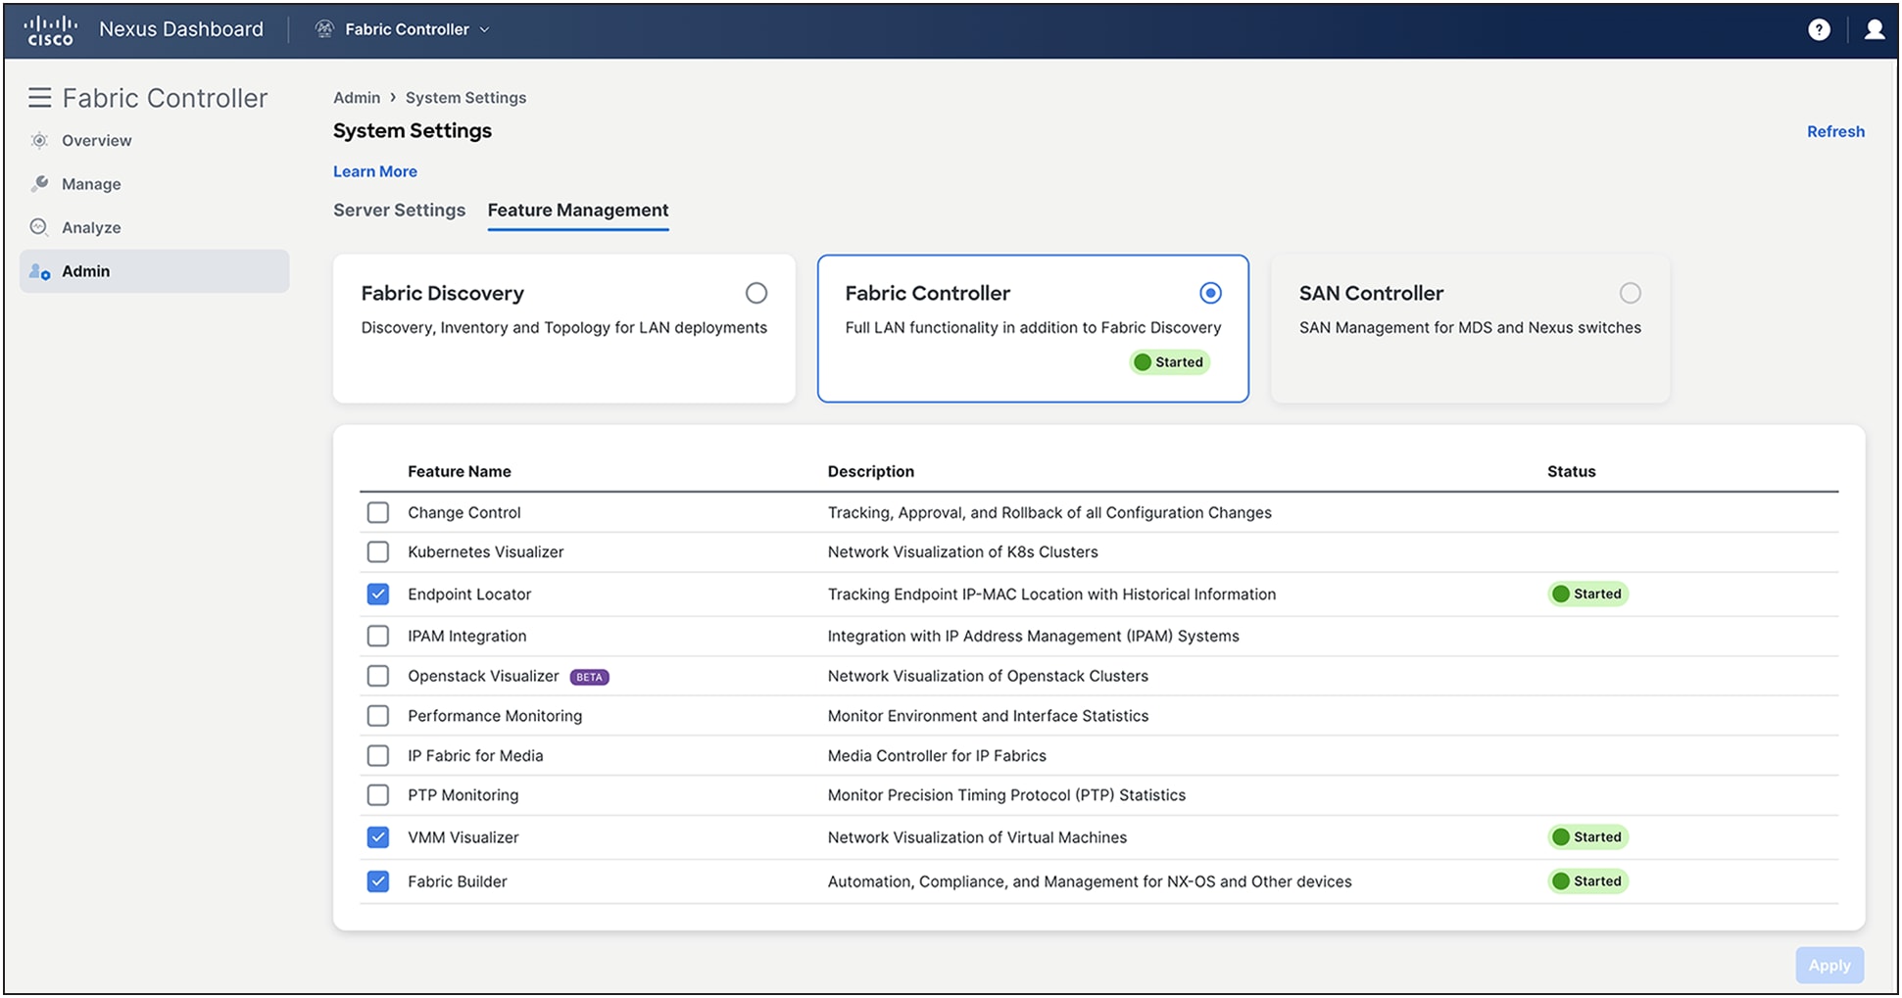Collapse the hamburger navigation menu
Screen dimensions: 1902x998
tap(39, 98)
